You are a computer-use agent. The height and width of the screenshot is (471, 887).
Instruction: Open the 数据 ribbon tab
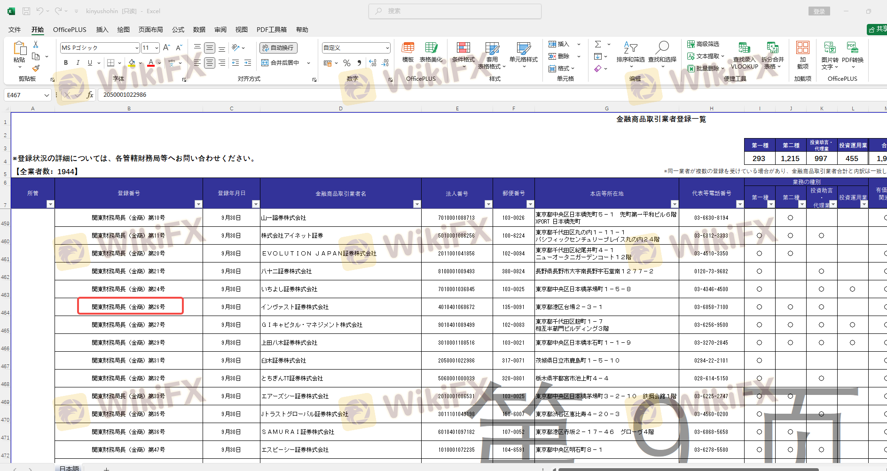coord(199,30)
